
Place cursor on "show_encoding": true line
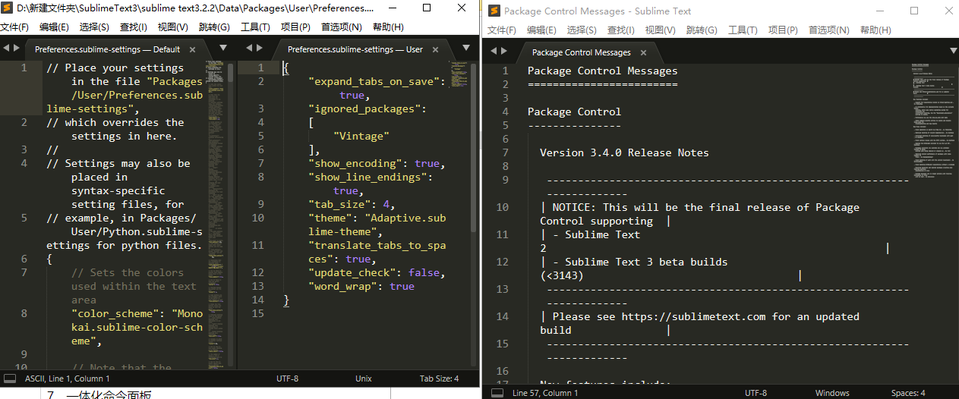click(x=376, y=163)
